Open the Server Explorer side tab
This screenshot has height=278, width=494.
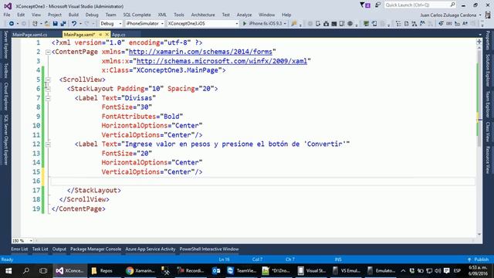coord(5,45)
